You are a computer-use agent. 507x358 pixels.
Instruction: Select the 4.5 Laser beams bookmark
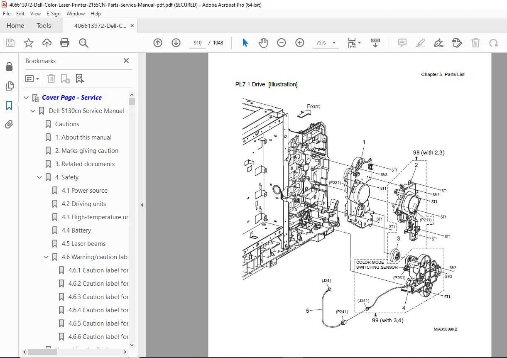(84, 244)
